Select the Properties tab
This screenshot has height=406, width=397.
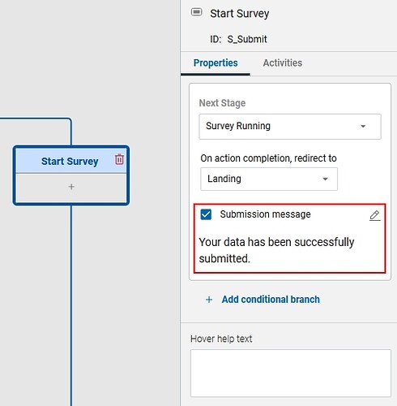click(x=216, y=63)
